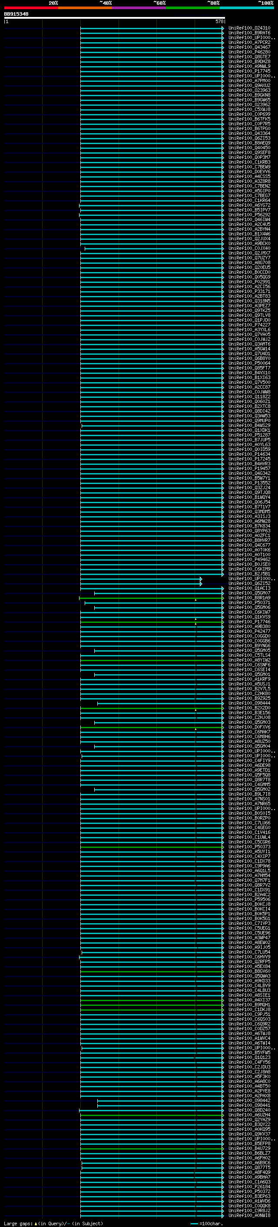This screenshot has width=278, height=1227.
Task: Select the UniRef100_Q5GM07 sequence label
Action: [249, 593]
